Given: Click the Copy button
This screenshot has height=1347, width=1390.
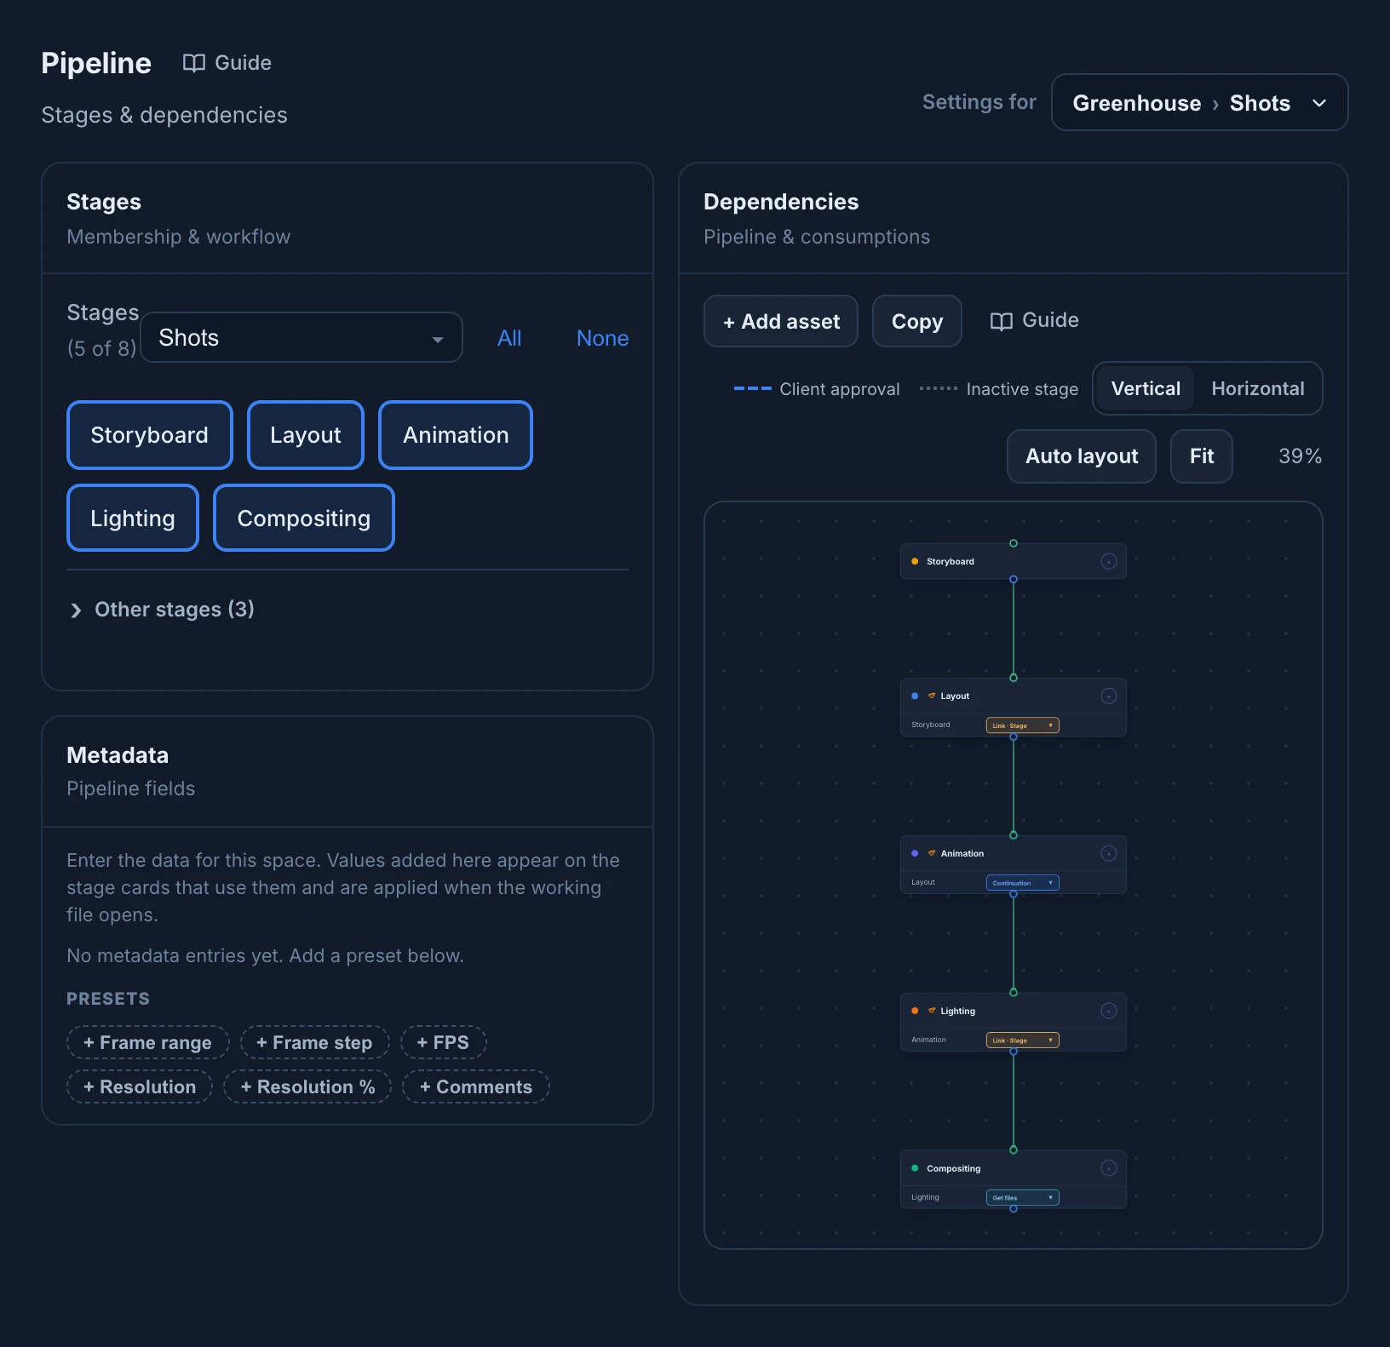Looking at the screenshot, I should tap(917, 322).
